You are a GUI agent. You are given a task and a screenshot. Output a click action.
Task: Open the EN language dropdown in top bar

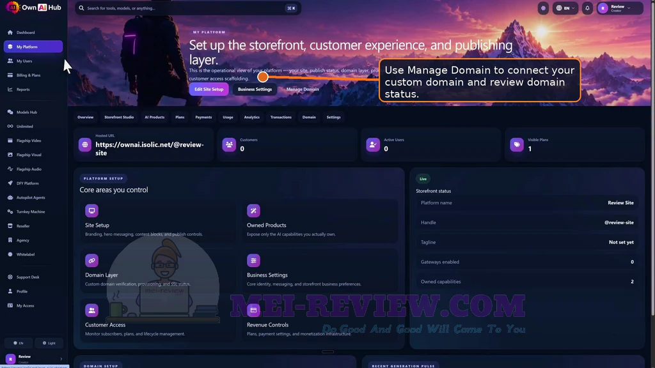[x=565, y=8]
